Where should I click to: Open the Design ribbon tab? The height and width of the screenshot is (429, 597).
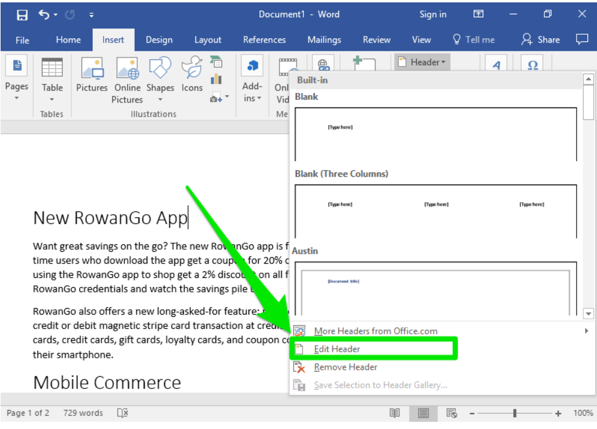tap(159, 40)
